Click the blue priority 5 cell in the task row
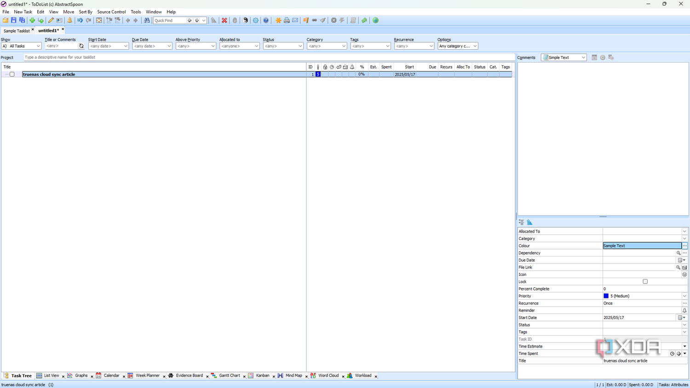 point(318,74)
